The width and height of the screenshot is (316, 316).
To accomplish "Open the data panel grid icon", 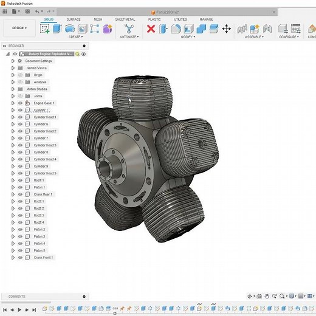I will tap(4, 12).
